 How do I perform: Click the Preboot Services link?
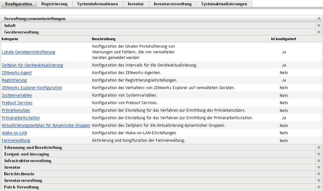[17, 103]
